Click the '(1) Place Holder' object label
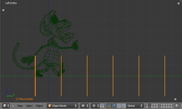Screen dimensions: 182x109 (x=24, y=99)
